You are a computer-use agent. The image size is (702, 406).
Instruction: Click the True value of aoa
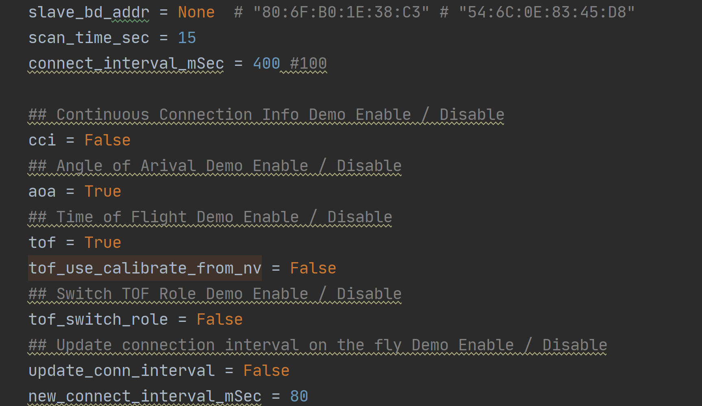103,192
